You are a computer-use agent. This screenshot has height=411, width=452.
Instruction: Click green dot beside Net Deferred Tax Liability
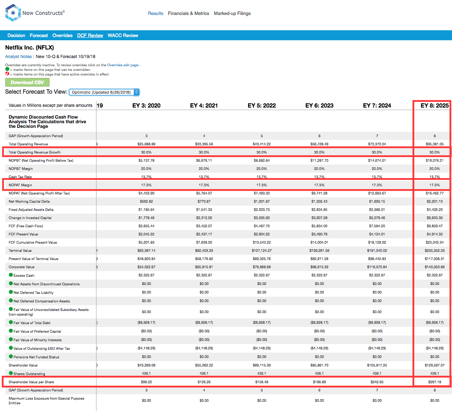point(11,292)
